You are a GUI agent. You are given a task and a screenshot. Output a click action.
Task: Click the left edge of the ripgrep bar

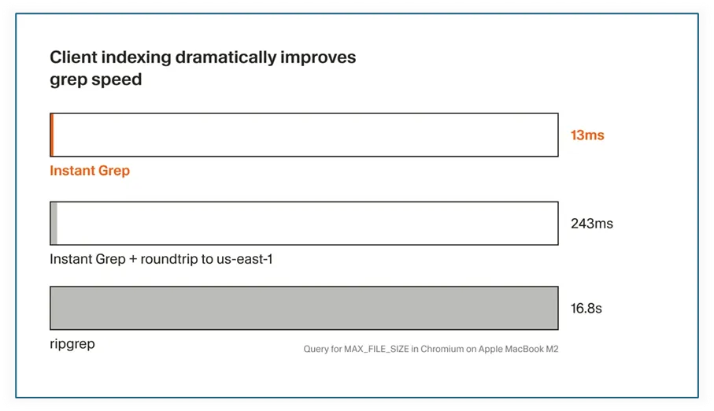pyautogui.click(x=51, y=308)
